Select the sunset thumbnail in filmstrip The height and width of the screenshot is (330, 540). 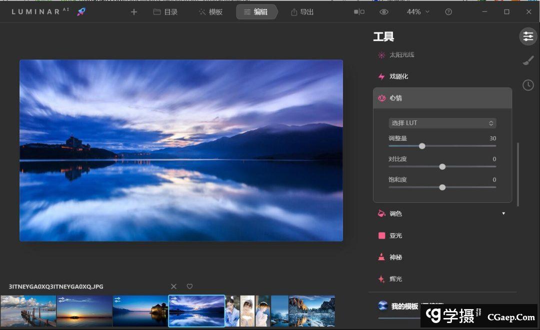[84, 311]
